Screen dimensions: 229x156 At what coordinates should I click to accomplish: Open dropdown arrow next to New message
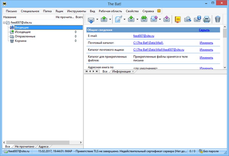[x=124, y=19]
